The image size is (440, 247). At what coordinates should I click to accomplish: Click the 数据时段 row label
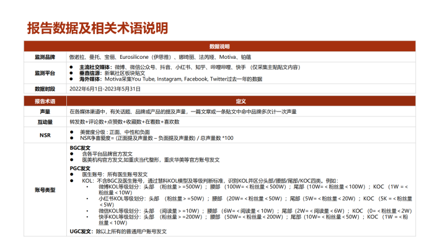45,89
